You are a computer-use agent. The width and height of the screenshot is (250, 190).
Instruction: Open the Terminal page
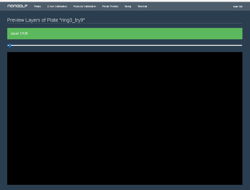click(x=142, y=7)
